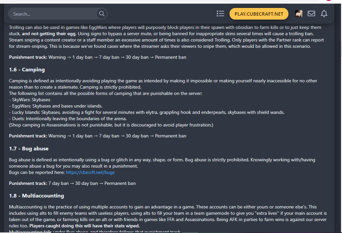Open the cbecrft.net/bugs link
The width and height of the screenshot is (342, 233).
90,172
